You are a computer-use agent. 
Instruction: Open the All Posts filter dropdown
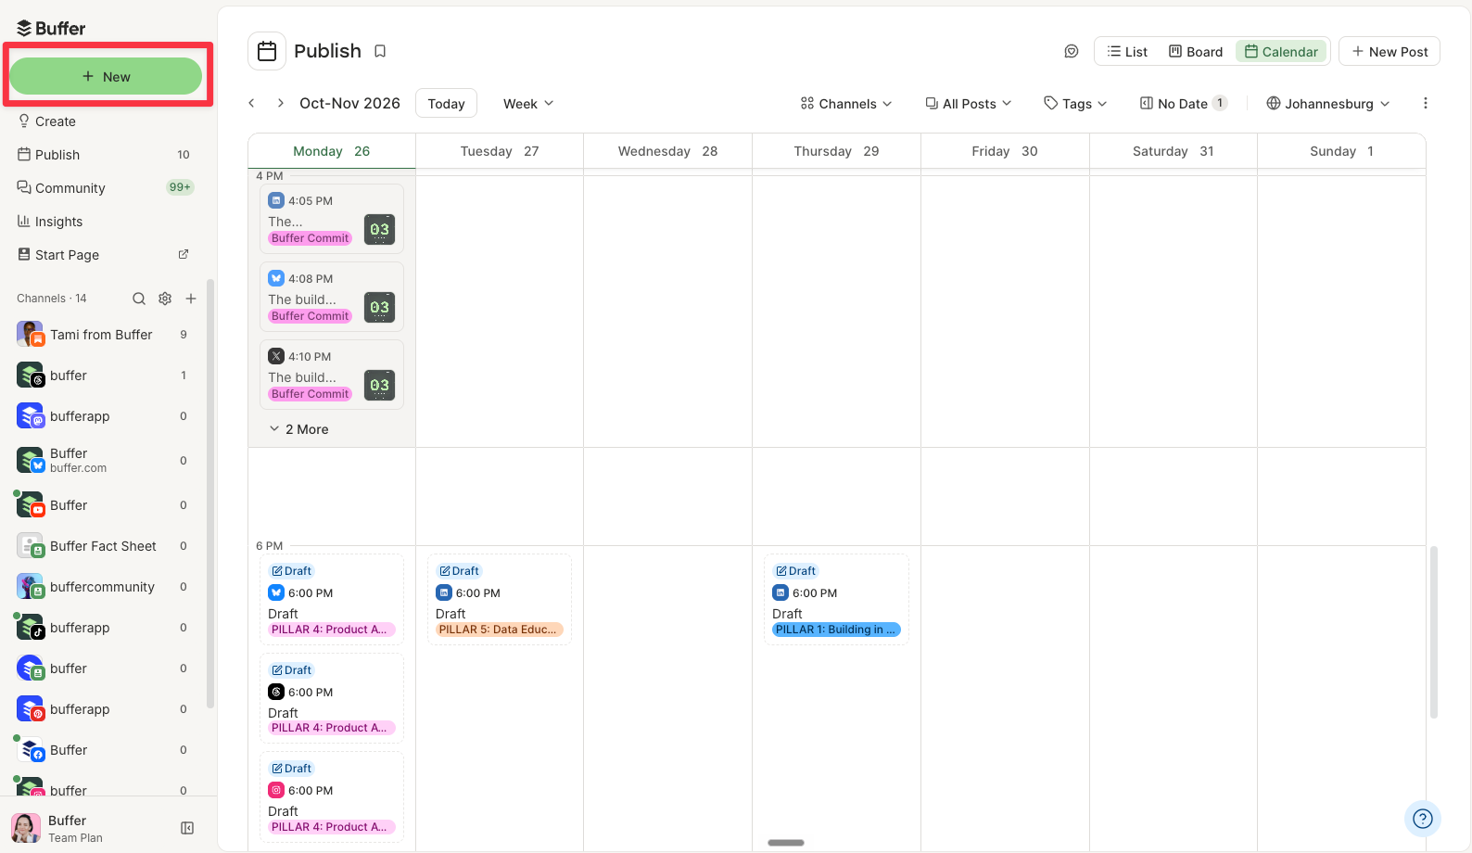(x=969, y=103)
